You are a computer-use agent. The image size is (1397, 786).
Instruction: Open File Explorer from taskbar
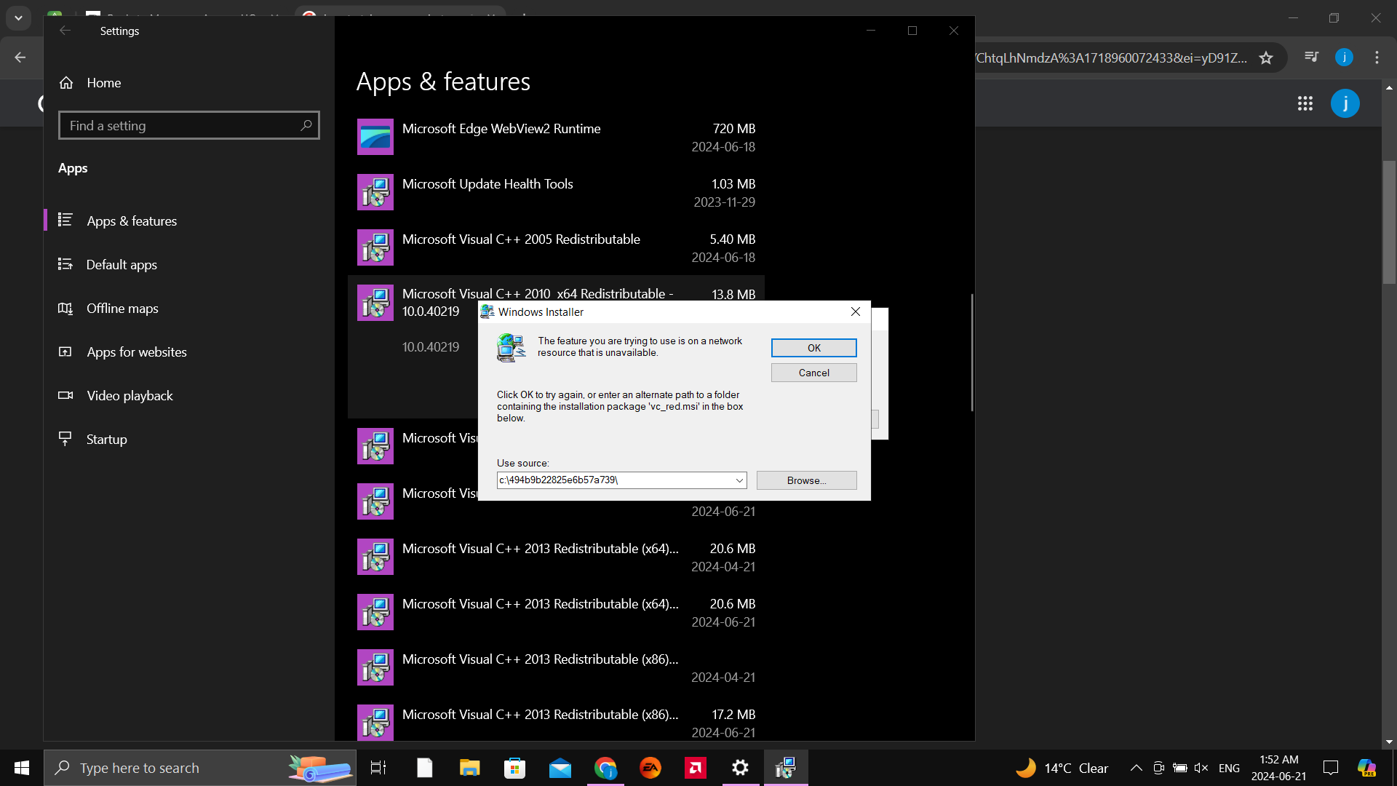click(x=469, y=768)
